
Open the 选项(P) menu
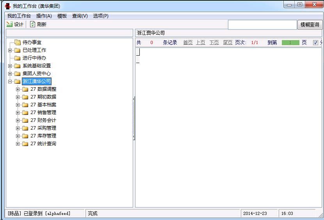(x=101, y=16)
